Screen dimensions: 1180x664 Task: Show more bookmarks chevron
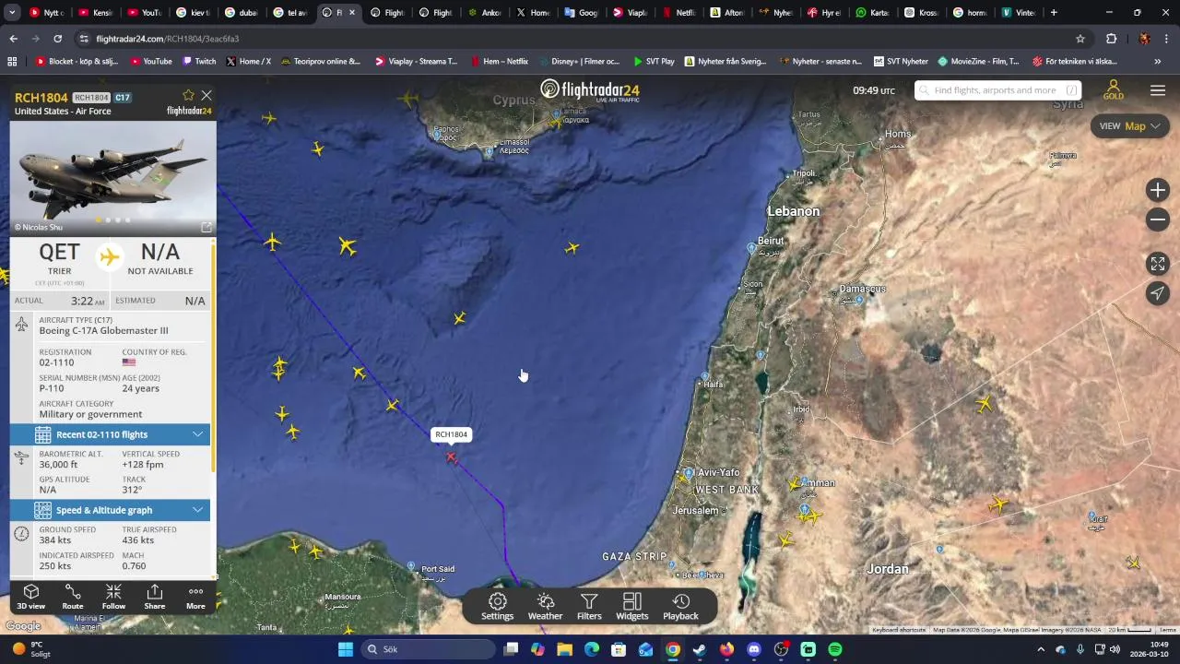pos(1157,62)
